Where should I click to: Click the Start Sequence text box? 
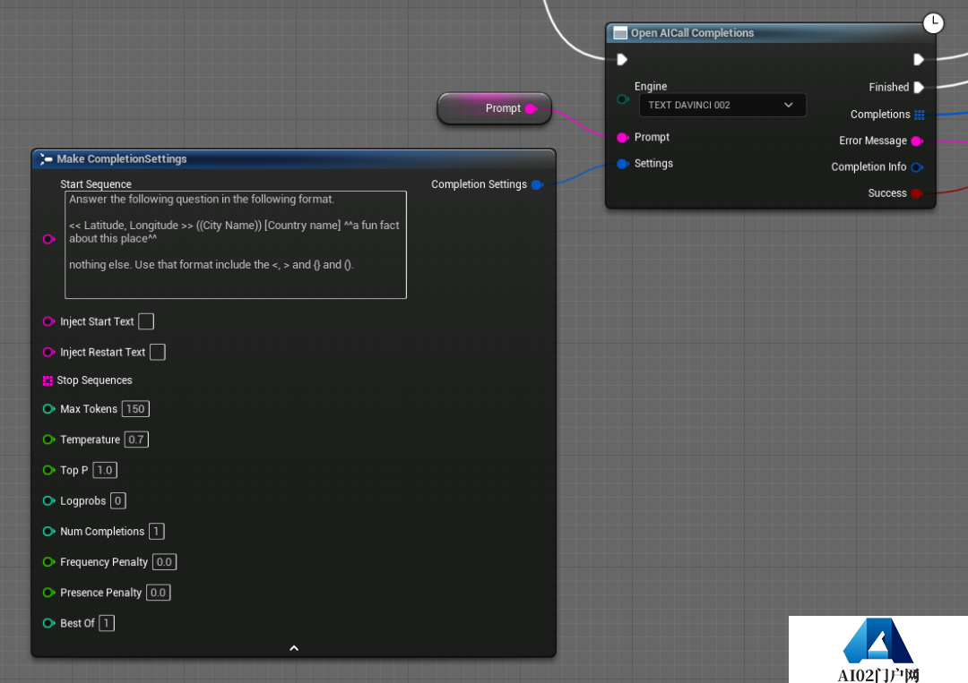[x=235, y=244]
